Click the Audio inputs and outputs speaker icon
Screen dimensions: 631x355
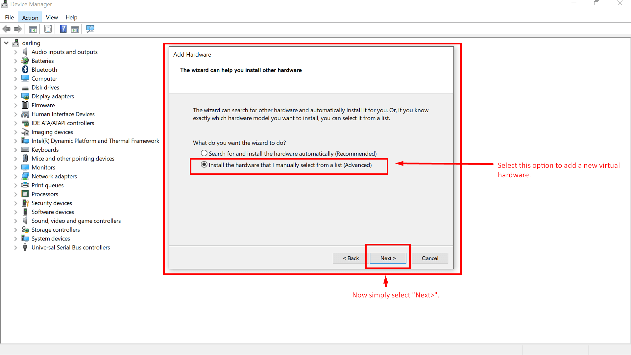25,52
